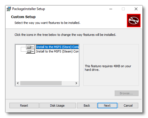Click the feature tree's scroll left arrow

click(x=18, y=83)
